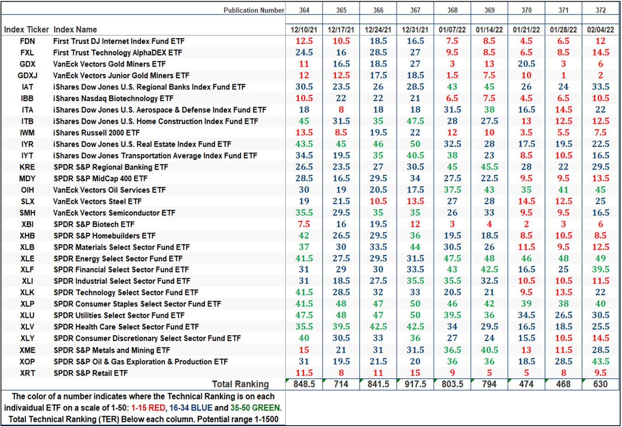Click total ranking value 794
The image size is (622, 427).
click(489, 384)
